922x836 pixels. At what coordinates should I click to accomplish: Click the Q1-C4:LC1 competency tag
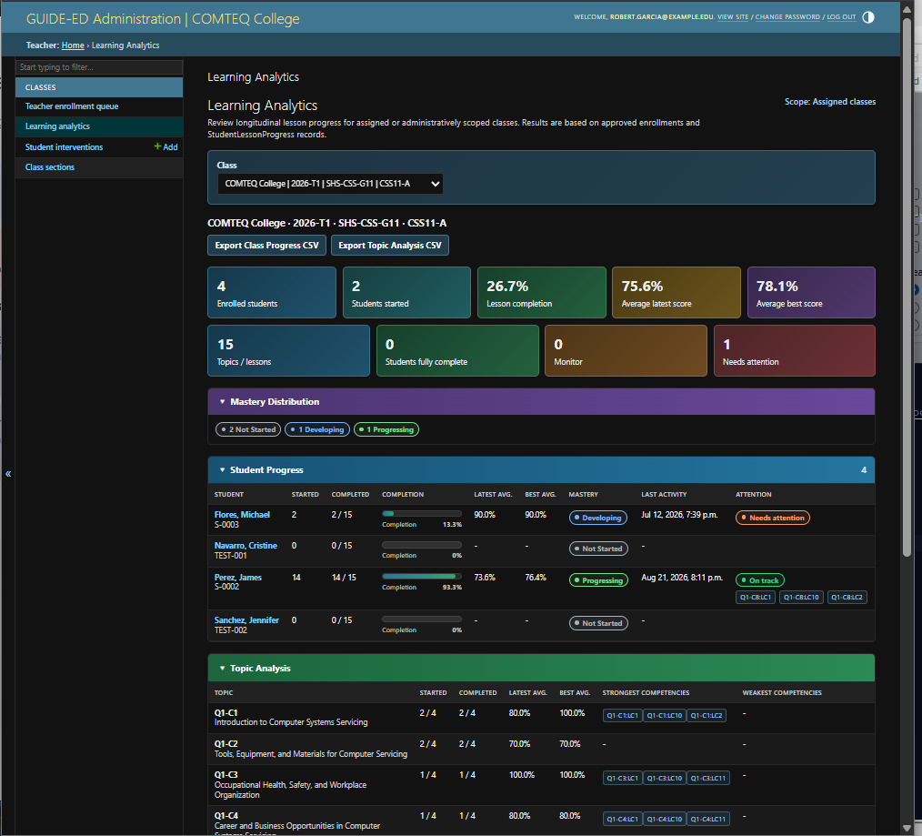click(622, 820)
